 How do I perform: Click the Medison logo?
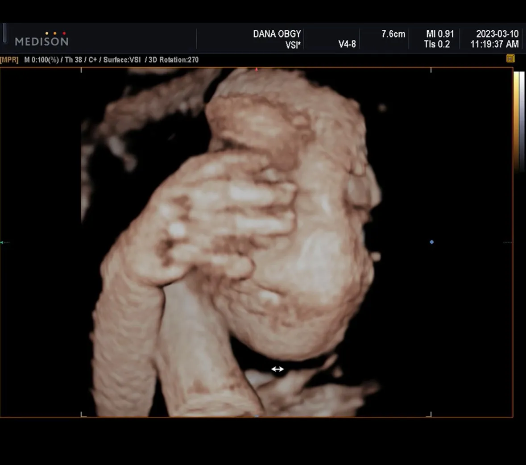coord(41,39)
